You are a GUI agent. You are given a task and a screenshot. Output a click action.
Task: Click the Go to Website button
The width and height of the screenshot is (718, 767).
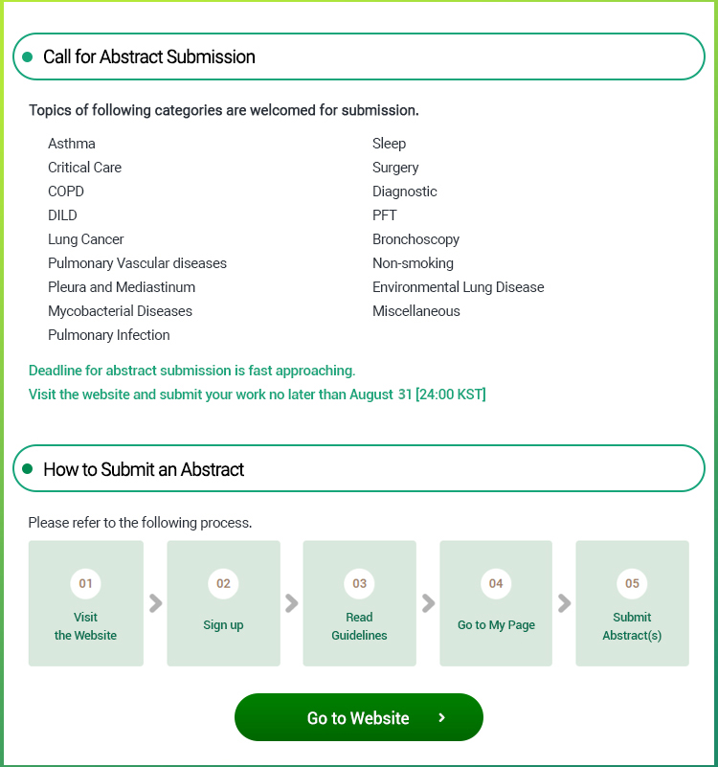coord(358,717)
